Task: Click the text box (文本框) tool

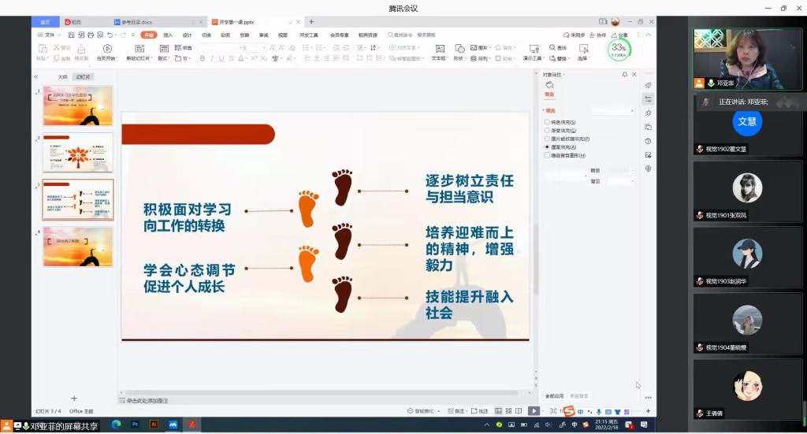Action: [439, 50]
